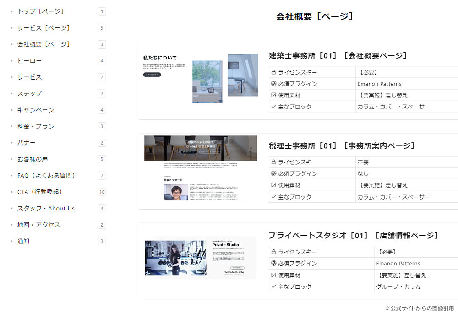Open the トップ［ページ］ category
The image size is (458, 313).
click(40, 11)
